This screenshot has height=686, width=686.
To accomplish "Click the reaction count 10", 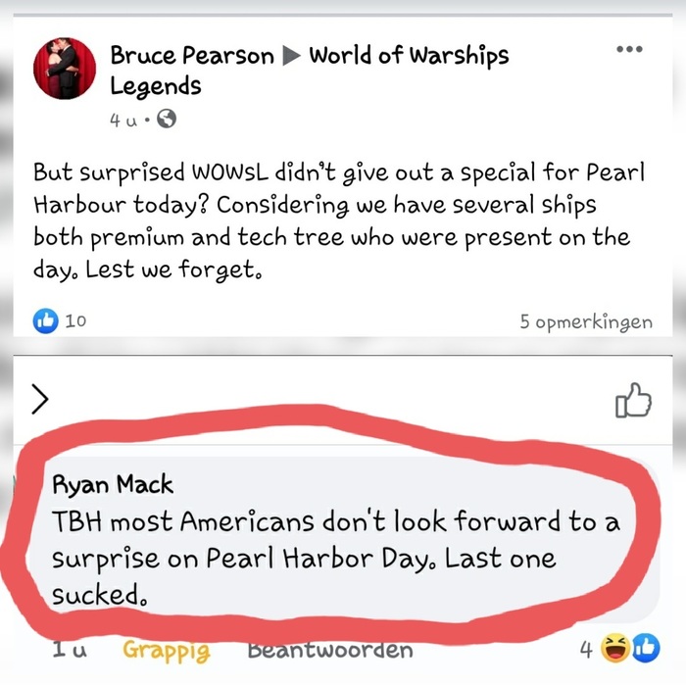I will (x=75, y=321).
